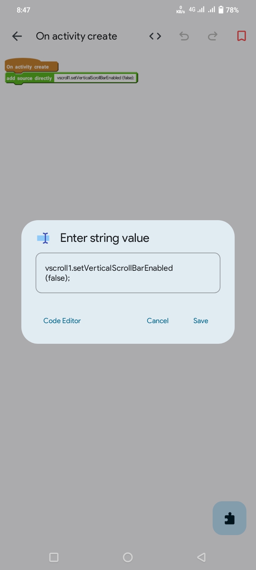The image size is (256, 570).
Task: Tap the Android back triangle button
Action: point(201,557)
